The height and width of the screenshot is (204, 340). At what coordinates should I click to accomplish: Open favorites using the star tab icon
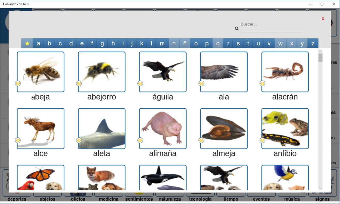(27, 43)
